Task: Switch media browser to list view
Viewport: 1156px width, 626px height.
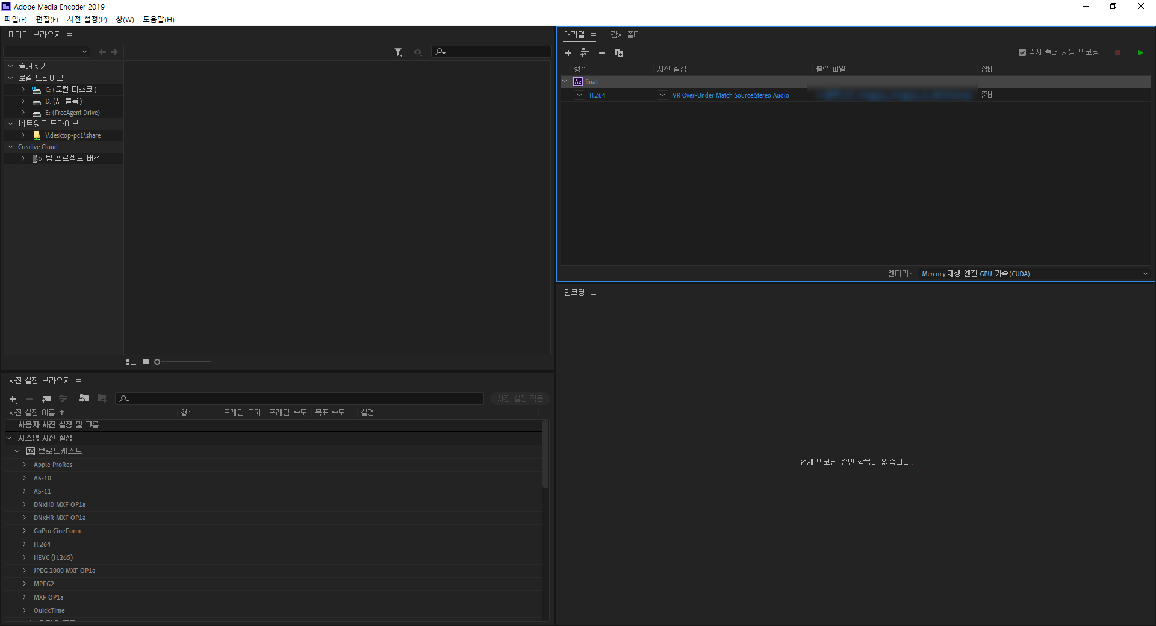Action: pos(131,362)
